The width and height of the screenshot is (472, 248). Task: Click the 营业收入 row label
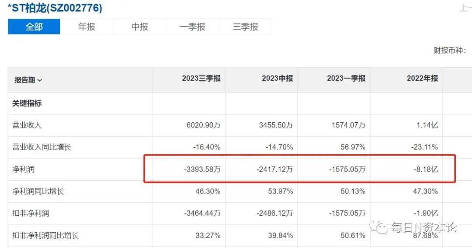tap(27, 125)
